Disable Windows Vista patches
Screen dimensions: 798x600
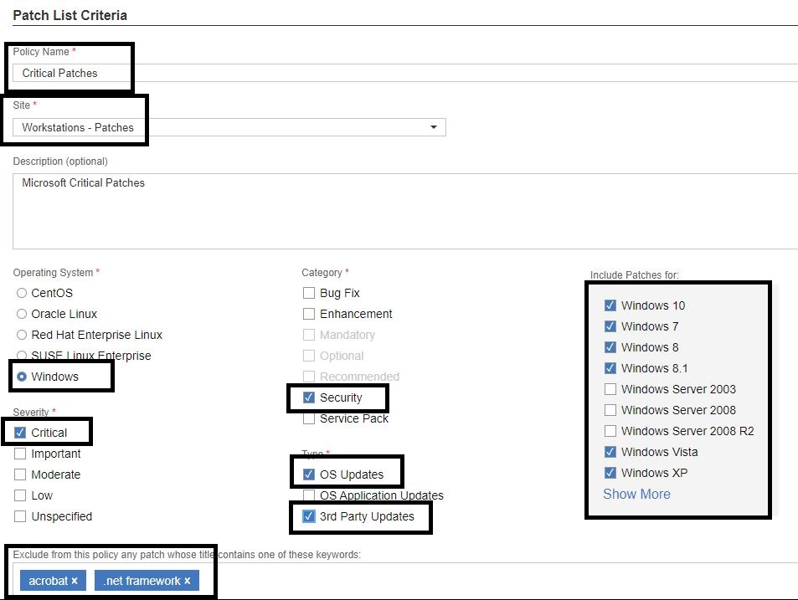tap(610, 452)
